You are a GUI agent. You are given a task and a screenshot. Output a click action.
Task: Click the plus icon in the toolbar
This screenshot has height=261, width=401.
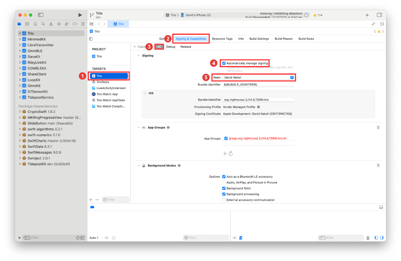pyautogui.click(x=367, y=15)
